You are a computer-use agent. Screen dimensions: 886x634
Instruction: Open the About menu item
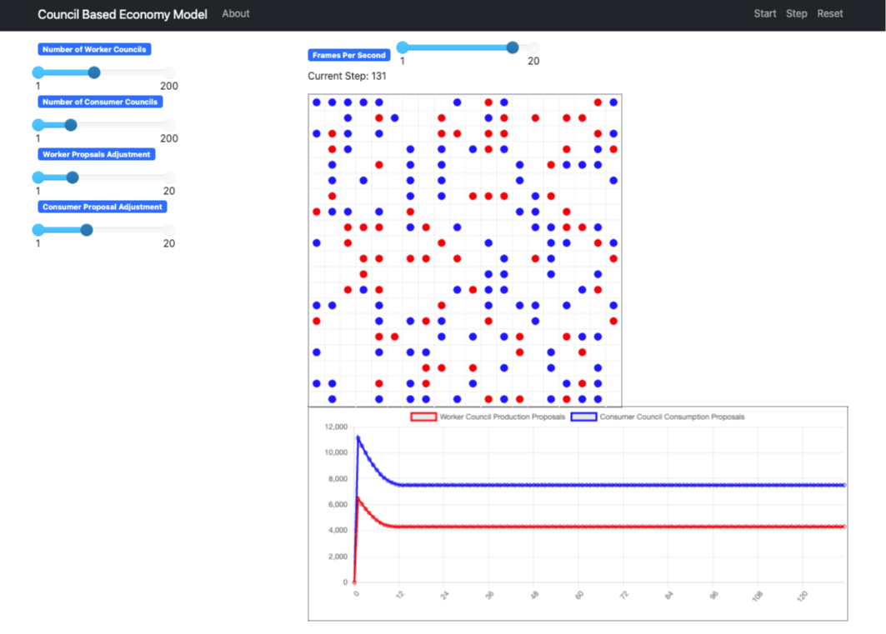coord(235,13)
